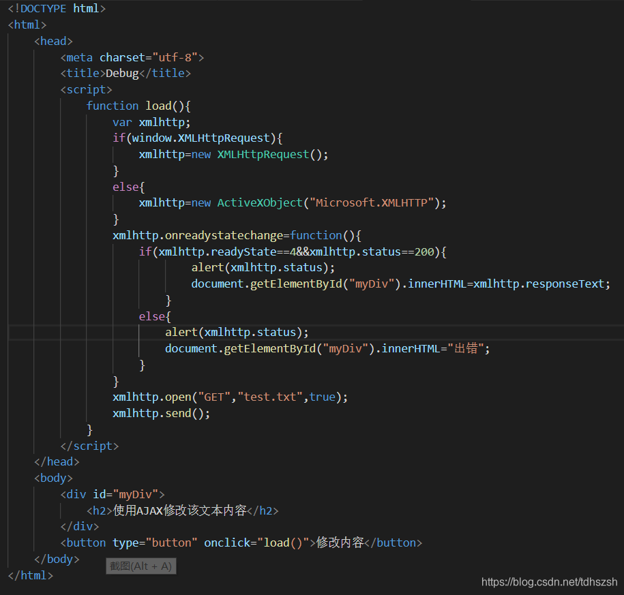The height and width of the screenshot is (595, 624).
Task: Click the opening <script> tag
Action: click(86, 90)
